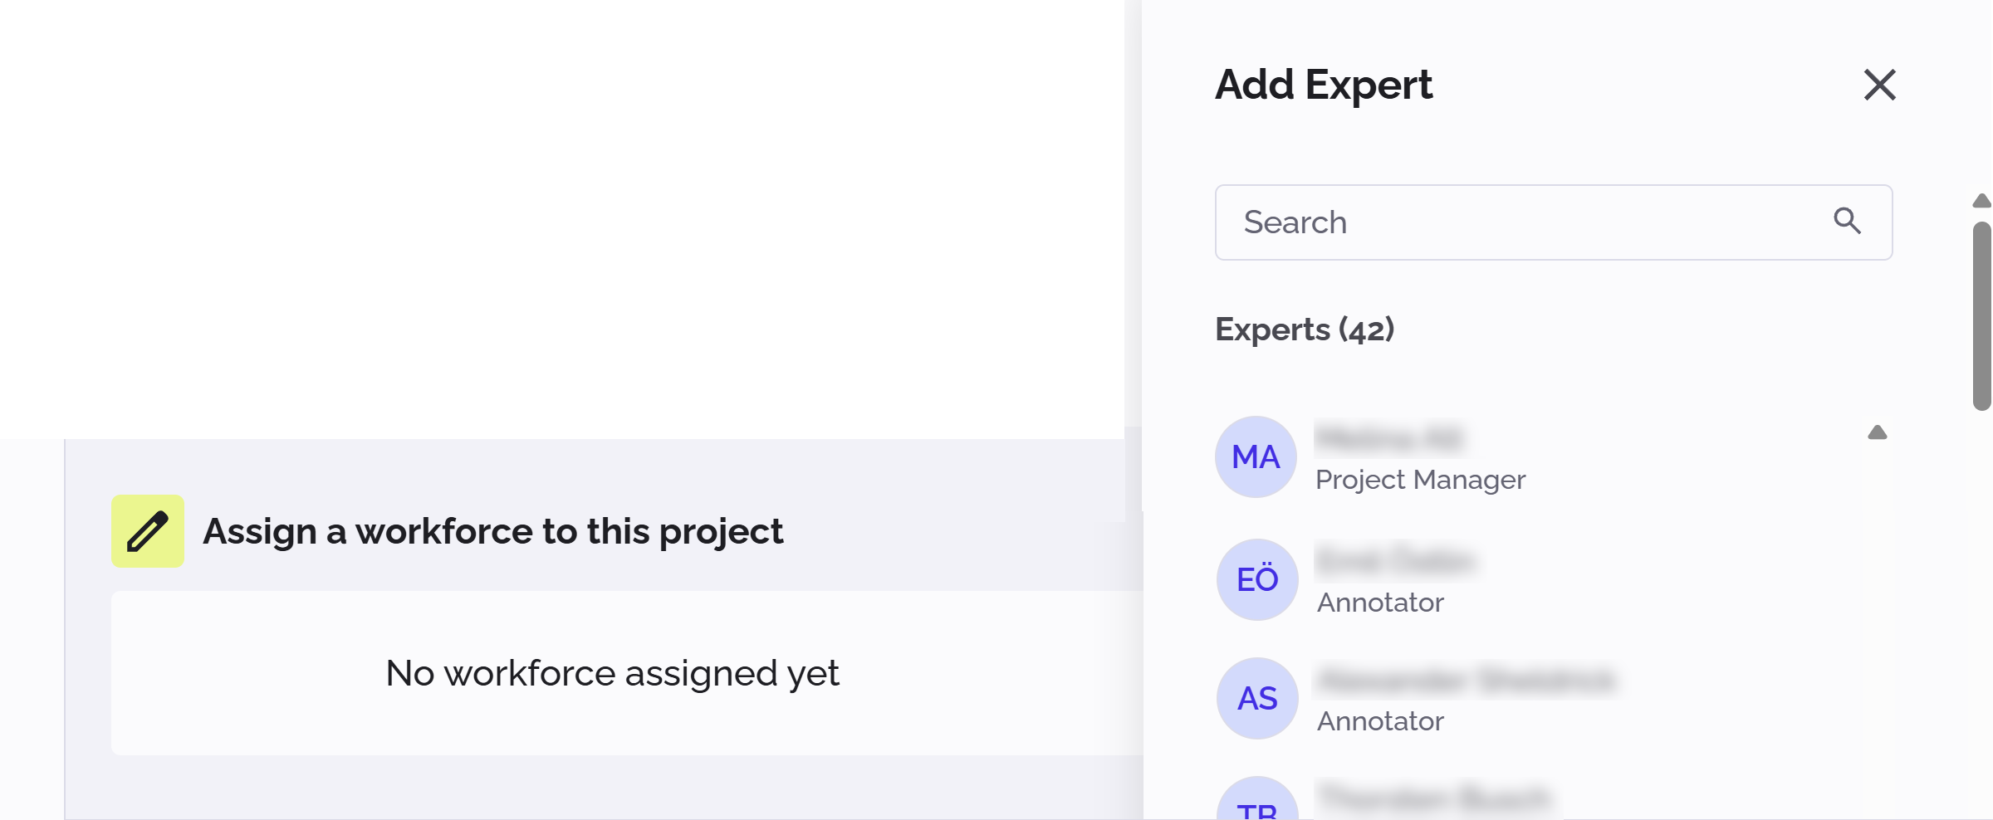The height and width of the screenshot is (820, 1993).
Task: Open the Add Expert panel header area
Action: [1324, 84]
